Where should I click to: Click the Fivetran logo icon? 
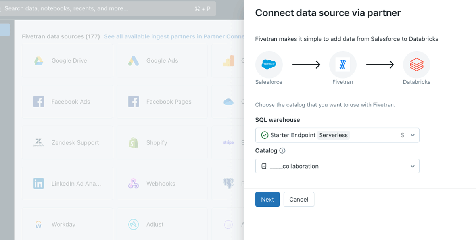[x=343, y=64]
